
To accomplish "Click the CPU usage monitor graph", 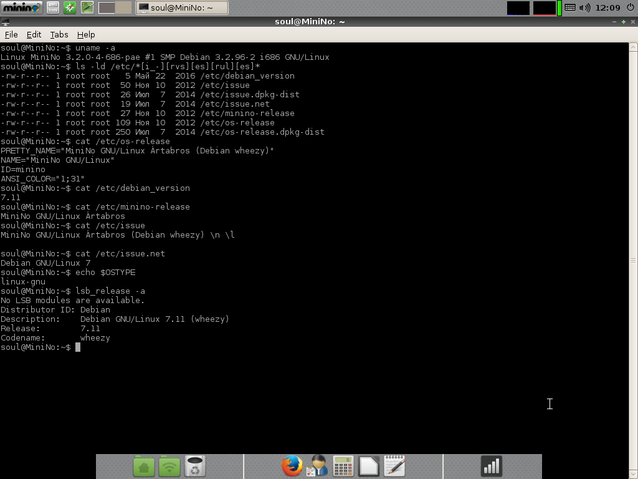I will [x=518, y=7].
